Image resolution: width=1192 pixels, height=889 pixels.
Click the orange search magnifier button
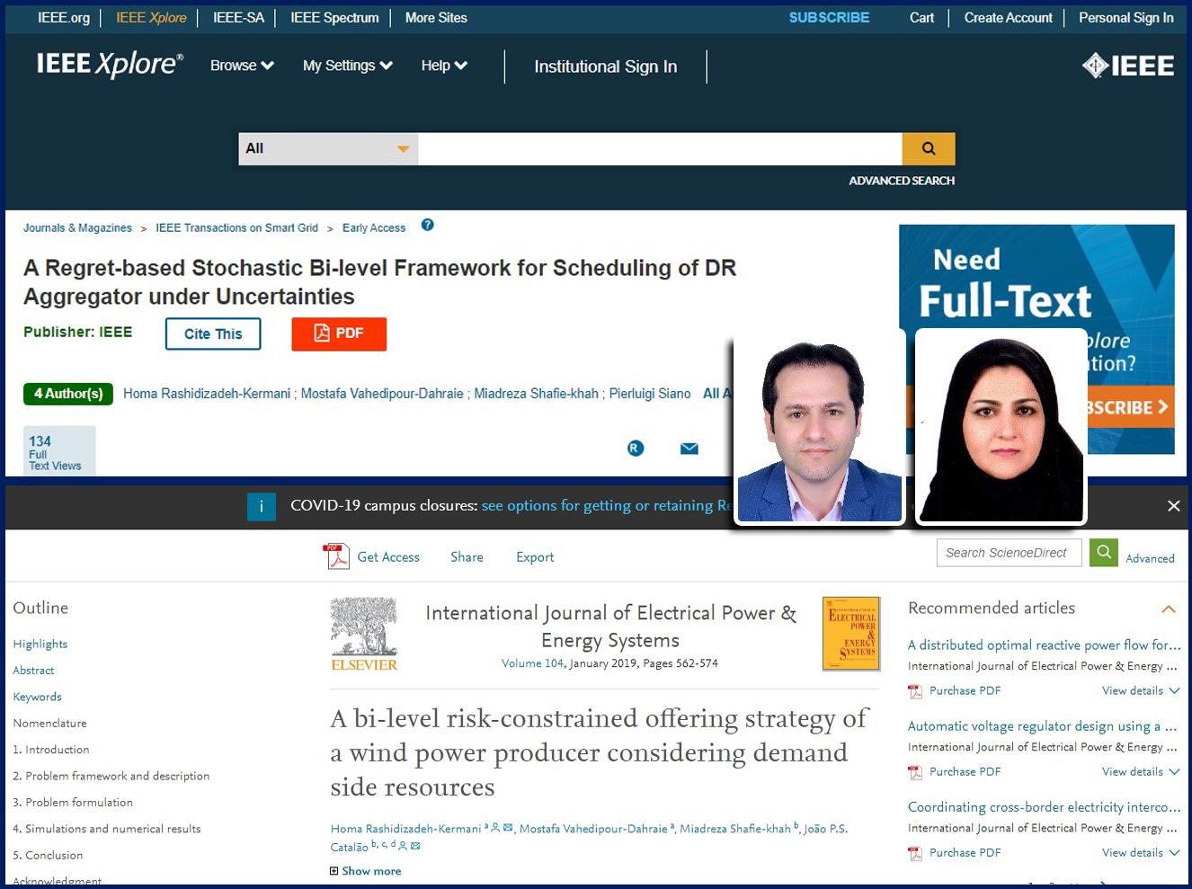[928, 149]
